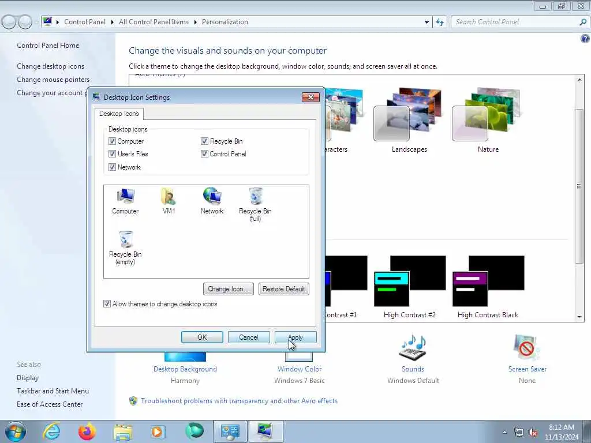Go to the All Control Panel Items breadcrumb
The width and height of the screenshot is (591, 443).
(154, 22)
